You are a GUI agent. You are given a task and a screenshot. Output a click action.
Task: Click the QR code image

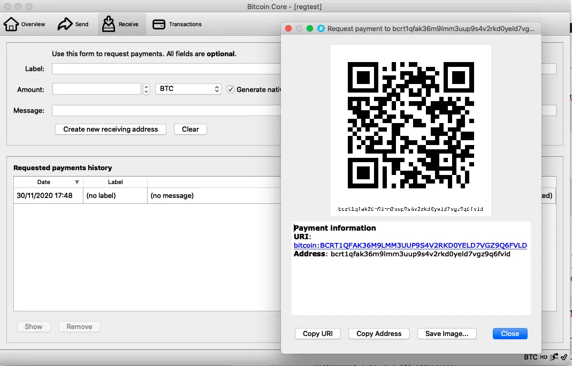410,125
